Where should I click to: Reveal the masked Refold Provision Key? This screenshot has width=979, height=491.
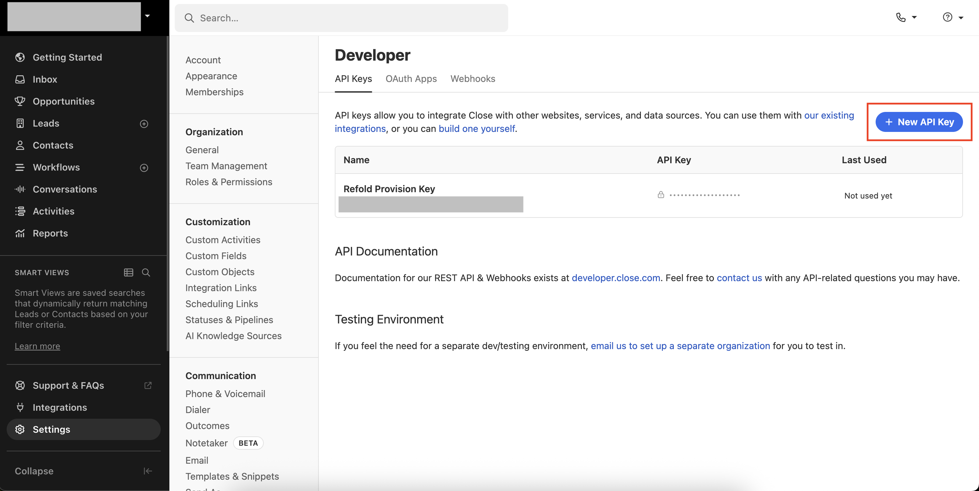pyautogui.click(x=661, y=195)
